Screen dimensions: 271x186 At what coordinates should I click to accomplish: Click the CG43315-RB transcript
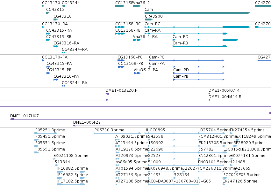48,40
